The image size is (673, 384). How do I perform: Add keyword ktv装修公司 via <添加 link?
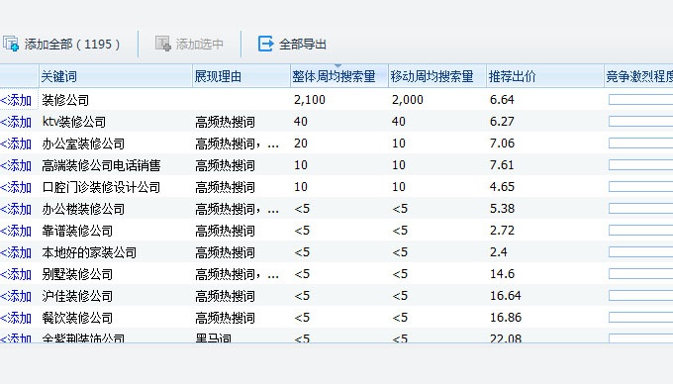[16, 122]
